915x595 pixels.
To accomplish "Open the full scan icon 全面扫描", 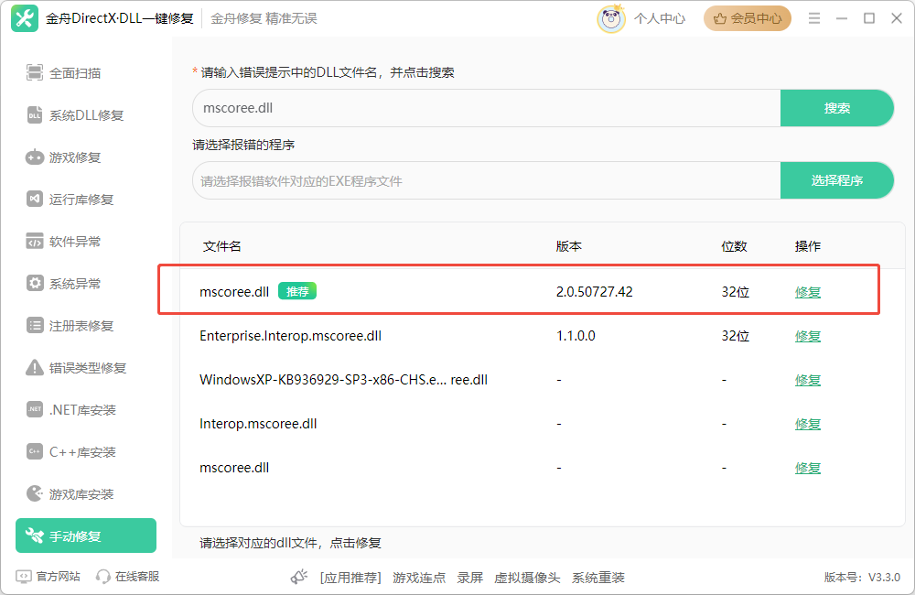I will pyautogui.click(x=35, y=73).
